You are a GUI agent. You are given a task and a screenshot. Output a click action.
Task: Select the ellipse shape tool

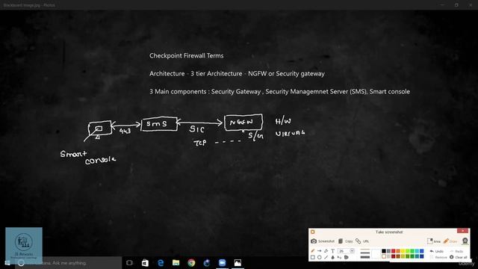(x=320, y=257)
